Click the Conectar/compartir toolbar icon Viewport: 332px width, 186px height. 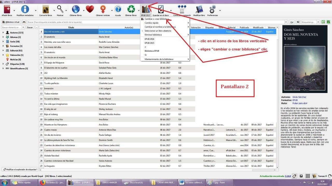point(182,9)
